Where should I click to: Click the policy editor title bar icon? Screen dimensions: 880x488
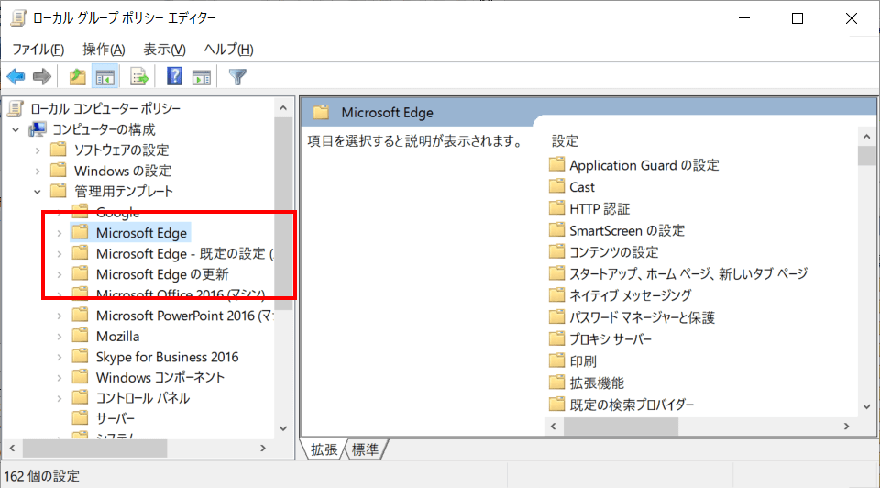pos(18,18)
